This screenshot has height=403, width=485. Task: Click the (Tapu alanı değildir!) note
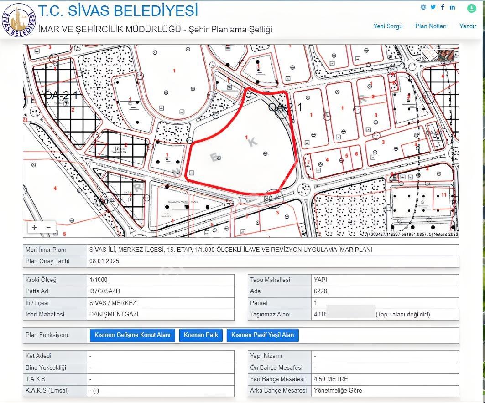(x=403, y=314)
